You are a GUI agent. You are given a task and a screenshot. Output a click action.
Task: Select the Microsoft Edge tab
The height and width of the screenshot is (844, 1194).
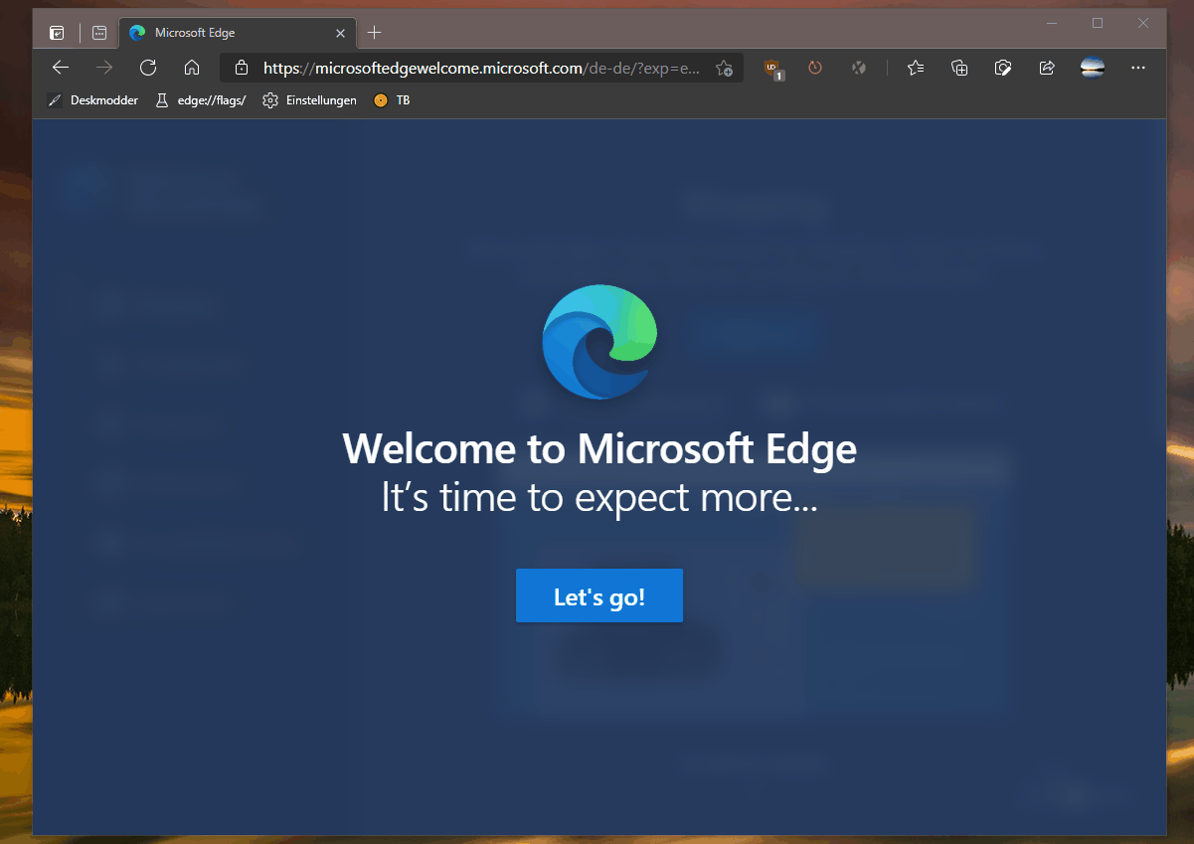(237, 33)
